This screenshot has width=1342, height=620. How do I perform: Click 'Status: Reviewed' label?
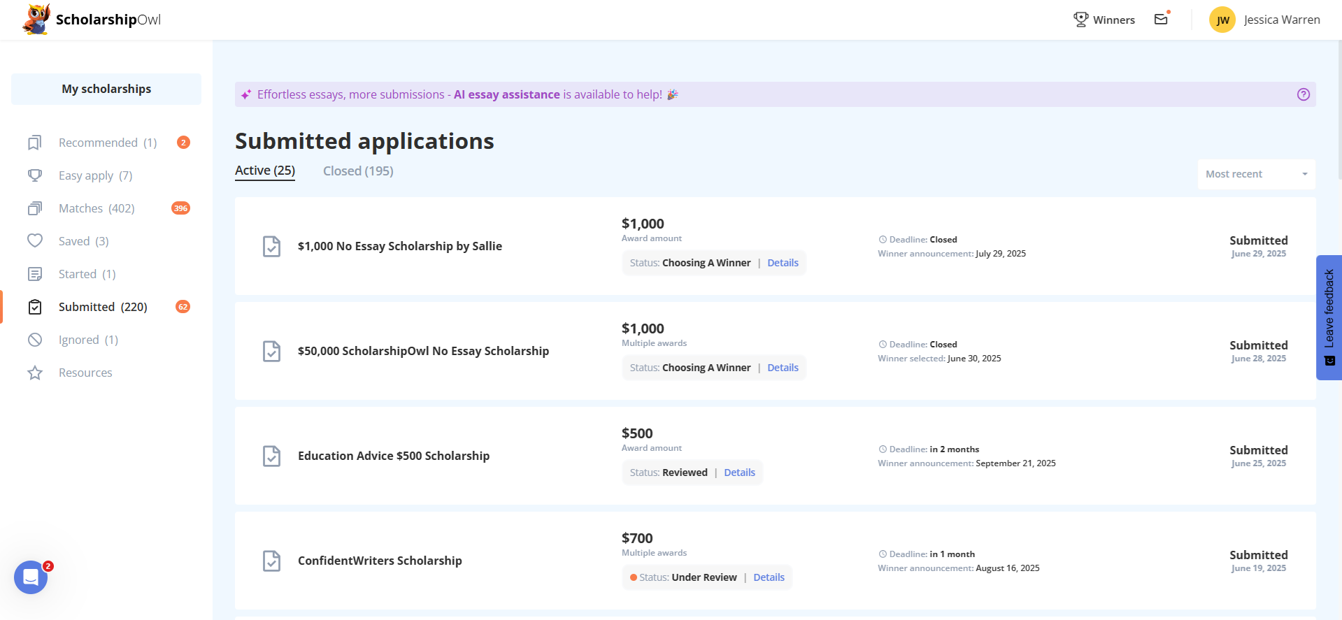tap(669, 473)
